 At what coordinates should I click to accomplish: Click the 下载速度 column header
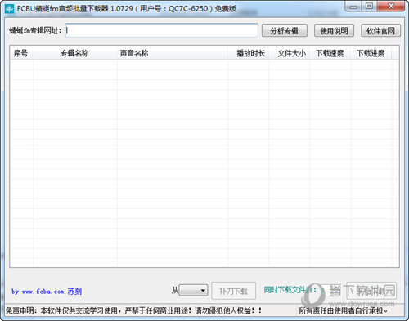[330, 53]
